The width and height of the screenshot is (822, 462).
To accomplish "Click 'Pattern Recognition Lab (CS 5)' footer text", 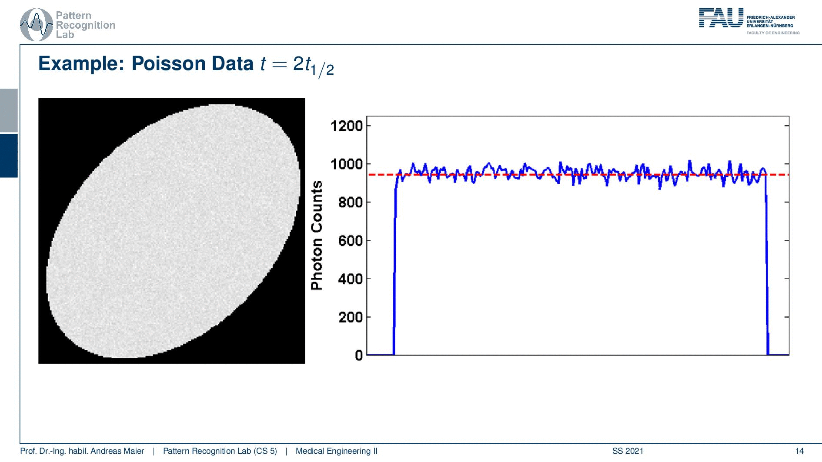I will 220,451.
